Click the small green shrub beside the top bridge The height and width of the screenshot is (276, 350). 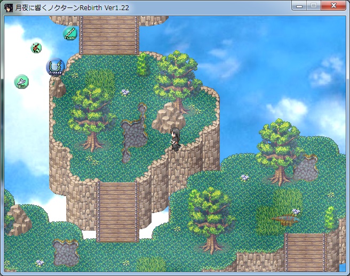pyautogui.click(x=142, y=64)
